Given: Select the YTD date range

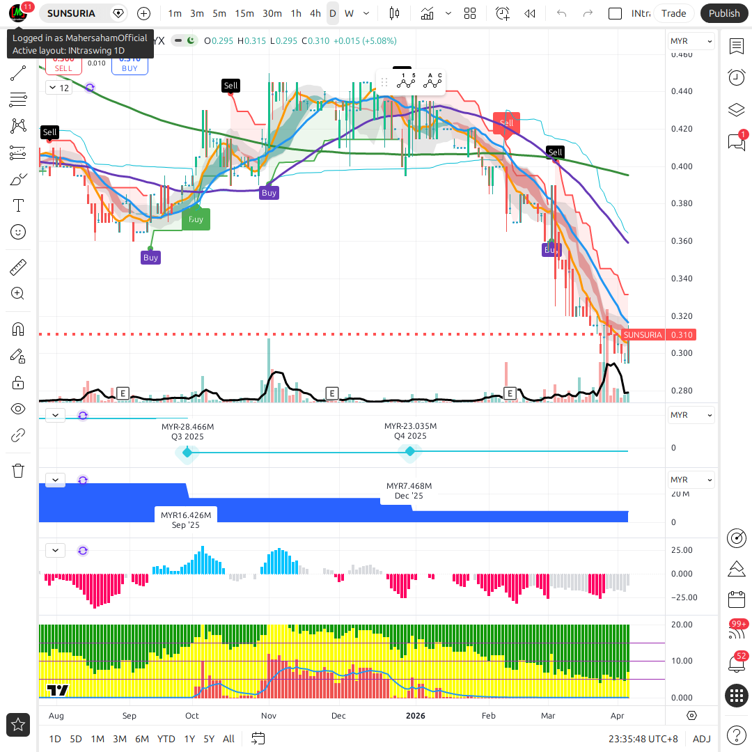Looking at the screenshot, I should pyautogui.click(x=166, y=739).
